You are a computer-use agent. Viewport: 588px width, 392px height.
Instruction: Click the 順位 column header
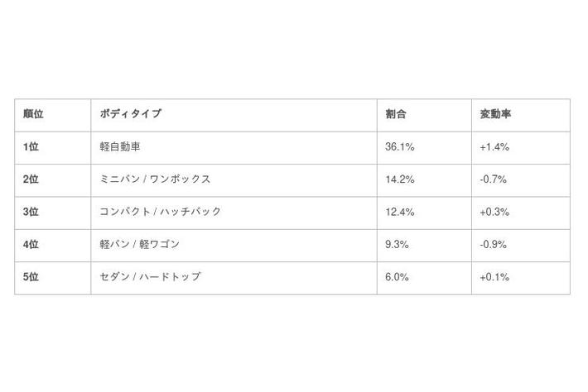coord(33,114)
